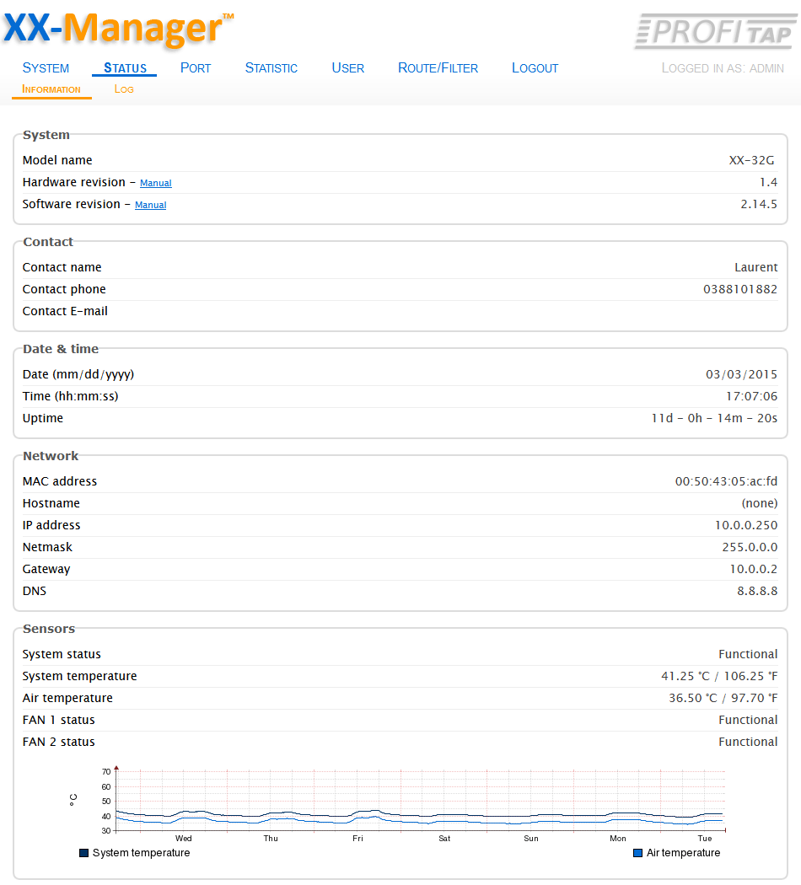This screenshot has width=801, height=885.
Task: Open the Hardware revision Manual link
Action: click(155, 183)
